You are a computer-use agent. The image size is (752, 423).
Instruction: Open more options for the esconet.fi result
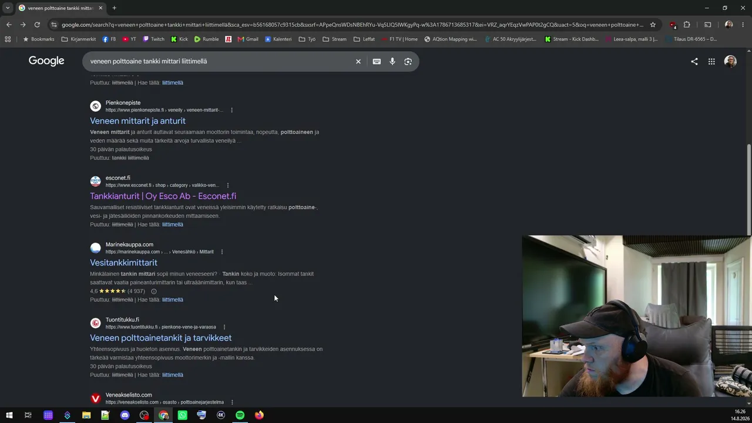tap(228, 185)
